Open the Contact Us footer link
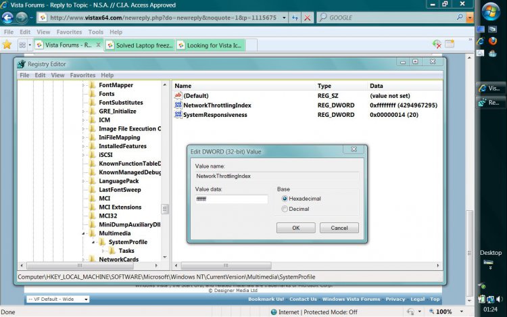 tap(303, 299)
